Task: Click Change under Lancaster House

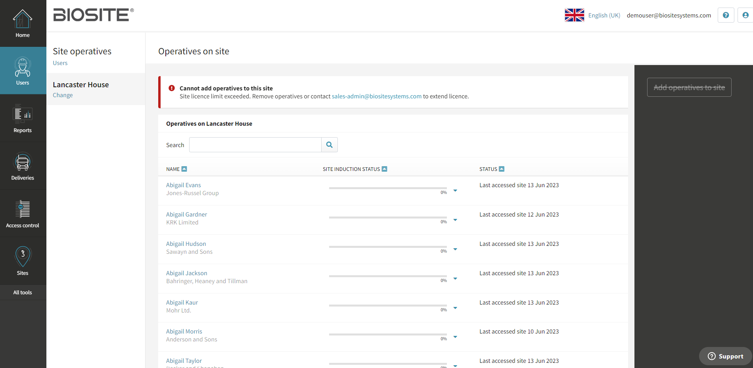Action: click(x=63, y=95)
